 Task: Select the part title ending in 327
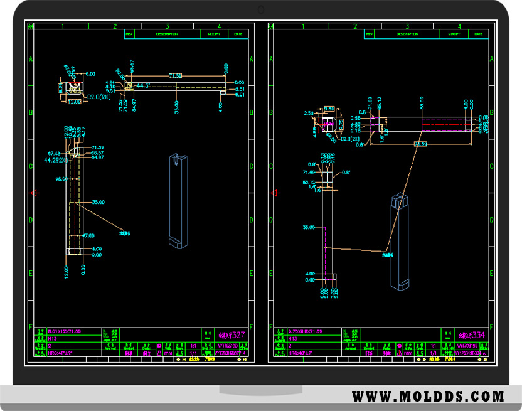(x=232, y=335)
